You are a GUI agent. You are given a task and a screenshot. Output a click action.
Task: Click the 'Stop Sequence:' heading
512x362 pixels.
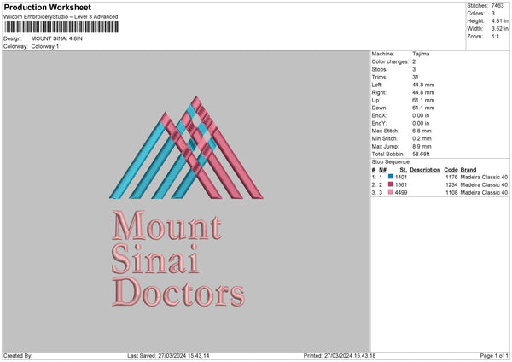(x=391, y=162)
